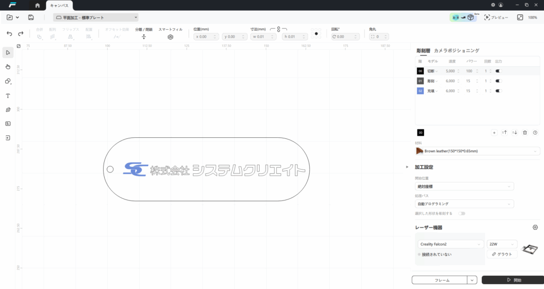
Task: Click the スマートフィル icon
Action: tap(171, 37)
